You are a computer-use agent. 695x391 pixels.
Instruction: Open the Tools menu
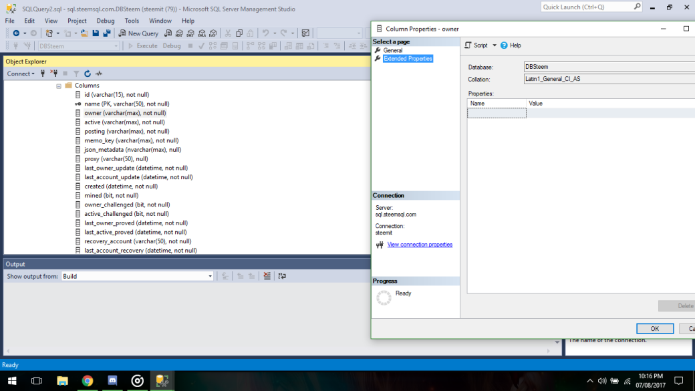pyautogui.click(x=132, y=21)
